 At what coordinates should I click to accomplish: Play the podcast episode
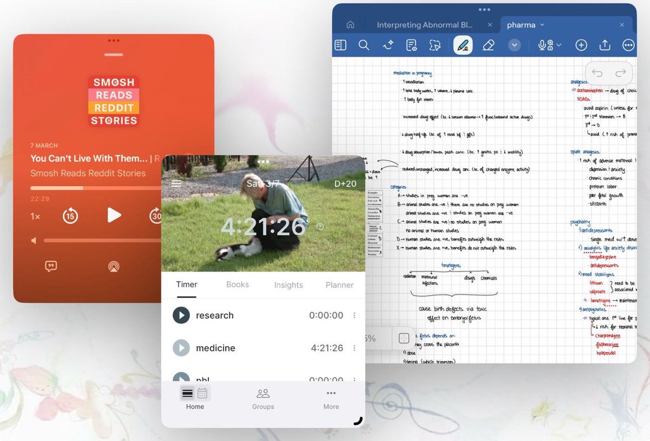(114, 215)
